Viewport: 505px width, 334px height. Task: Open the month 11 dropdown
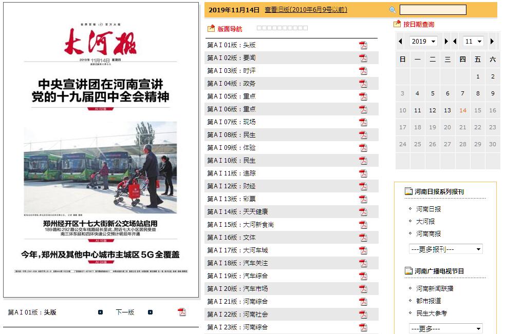coord(473,41)
